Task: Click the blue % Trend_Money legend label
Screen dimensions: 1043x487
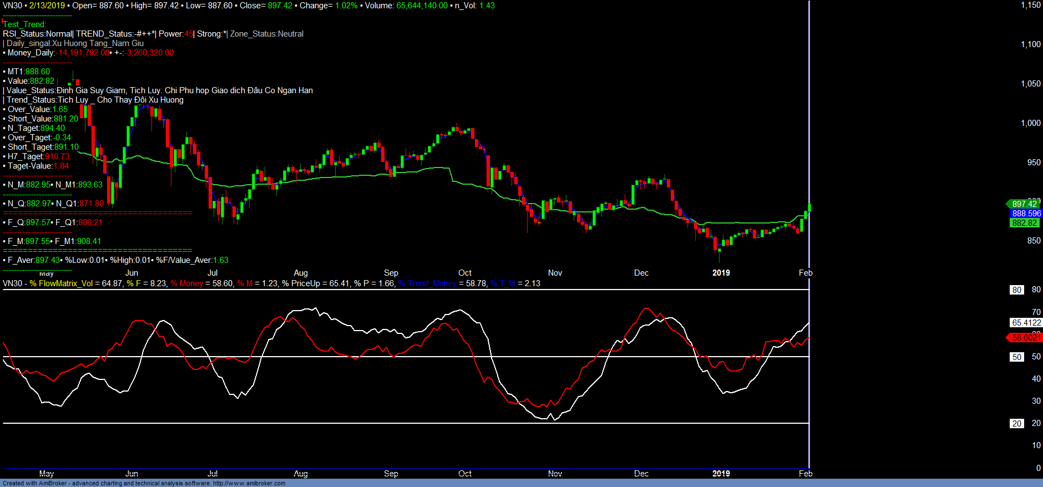Action: tap(427, 283)
